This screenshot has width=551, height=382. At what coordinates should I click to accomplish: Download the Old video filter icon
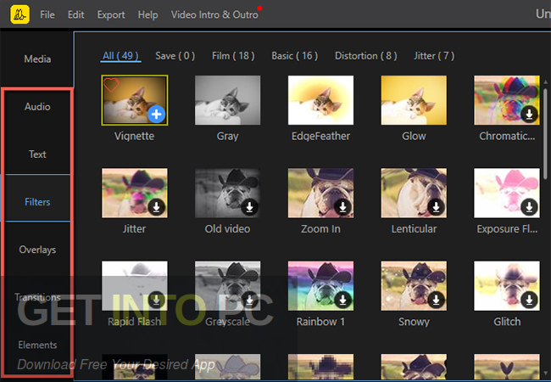click(249, 207)
